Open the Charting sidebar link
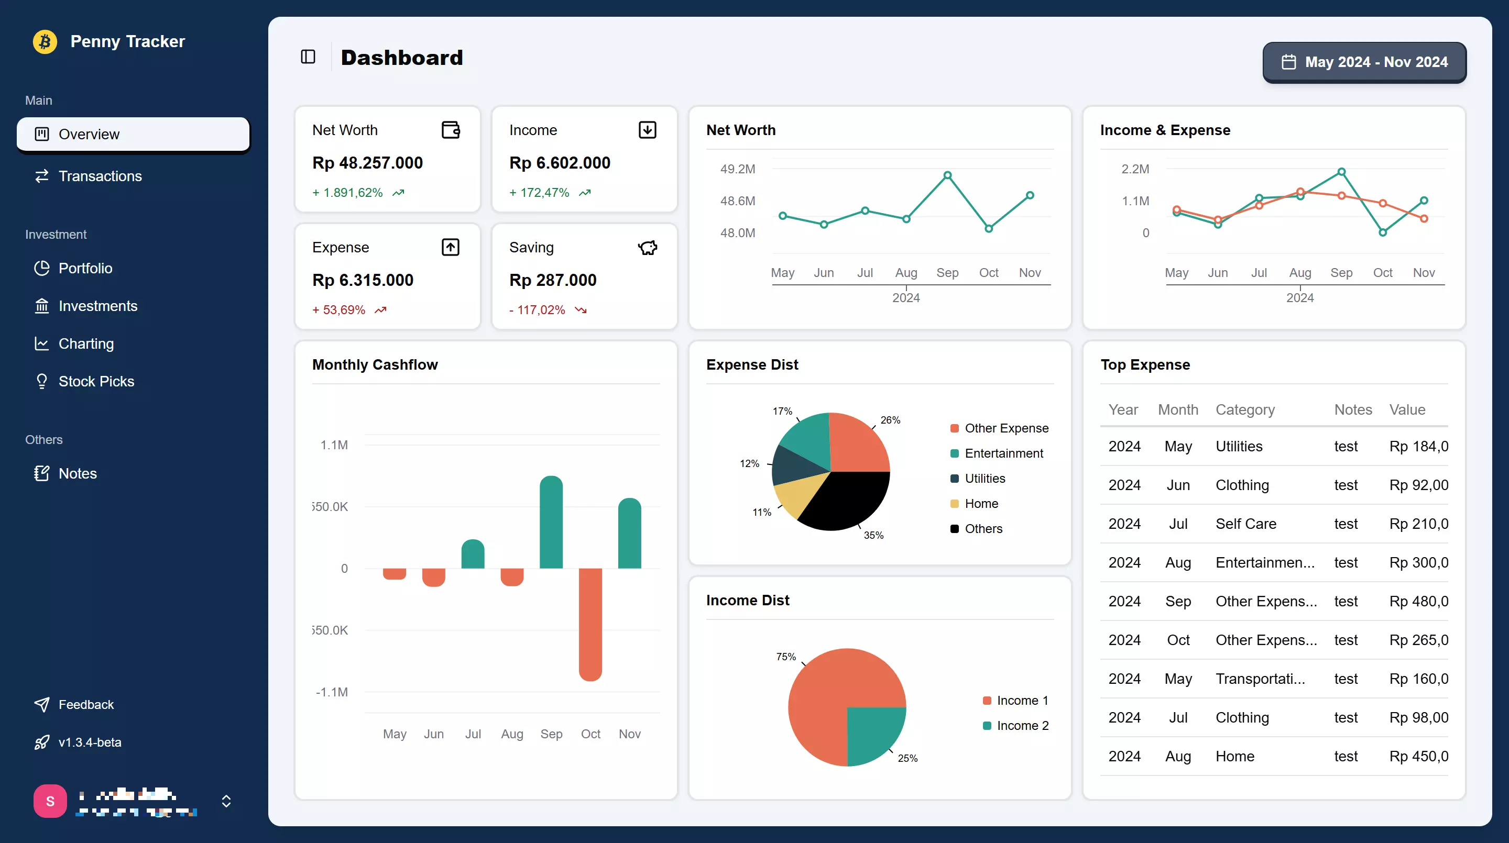This screenshot has height=843, width=1509. tap(133, 343)
